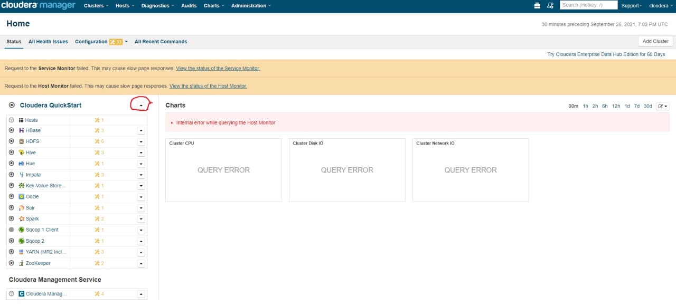
Task: Open the Cloudera QuickStart cluster link
Action: pos(51,106)
